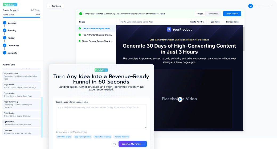Go back to Dashboard
Screen dimensions: 277x149
click(55, 6)
